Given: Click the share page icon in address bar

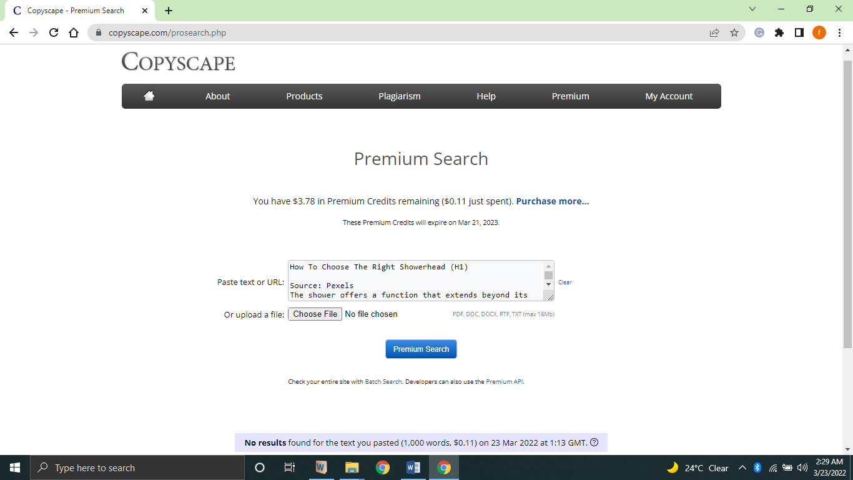Looking at the screenshot, I should click(714, 32).
